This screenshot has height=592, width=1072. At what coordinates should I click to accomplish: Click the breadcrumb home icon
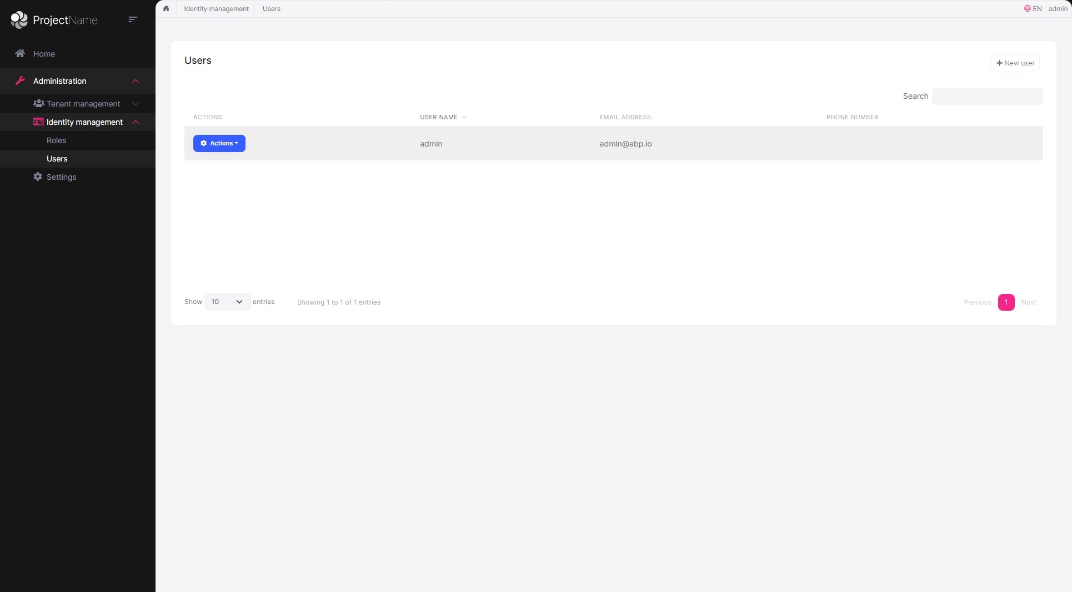click(166, 8)
